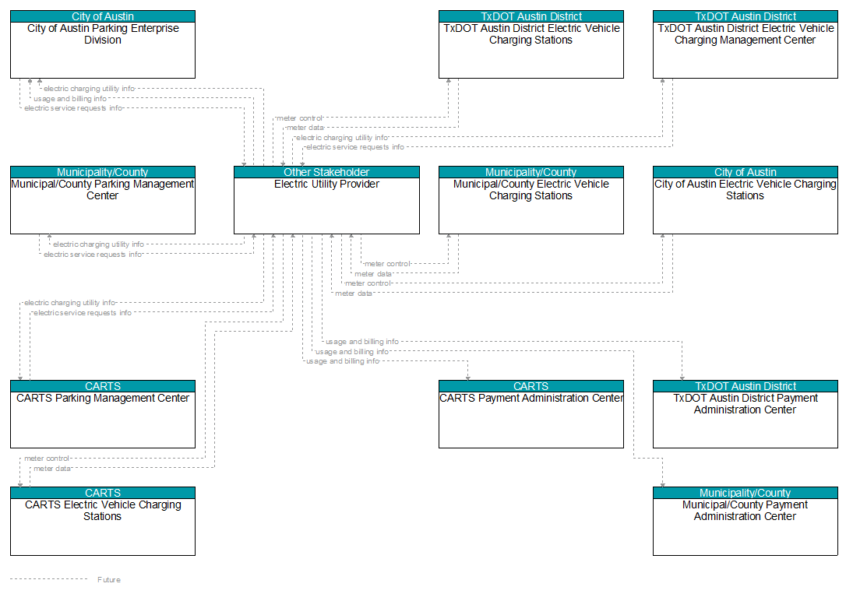The width and height of the screenshot is (846, 594).
Task: Click 'meter data' label on Municipal/County Charging Stations flow
Action: click(x=373, y=274)
